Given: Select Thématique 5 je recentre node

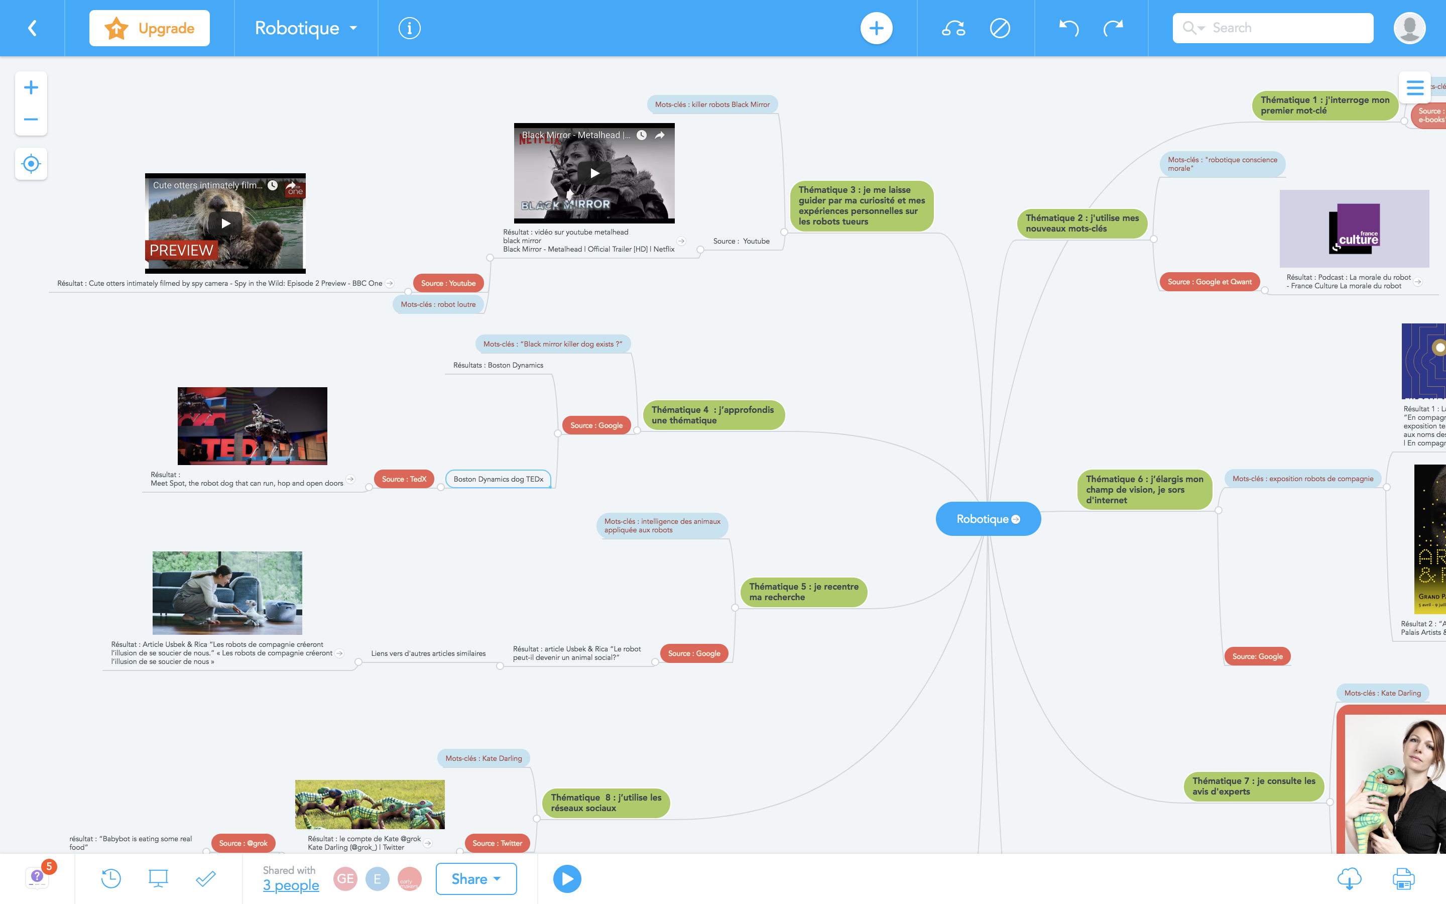Looking at the screenshot, I should 804,592.
